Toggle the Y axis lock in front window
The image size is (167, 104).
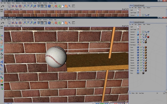[x=28, y=23]
